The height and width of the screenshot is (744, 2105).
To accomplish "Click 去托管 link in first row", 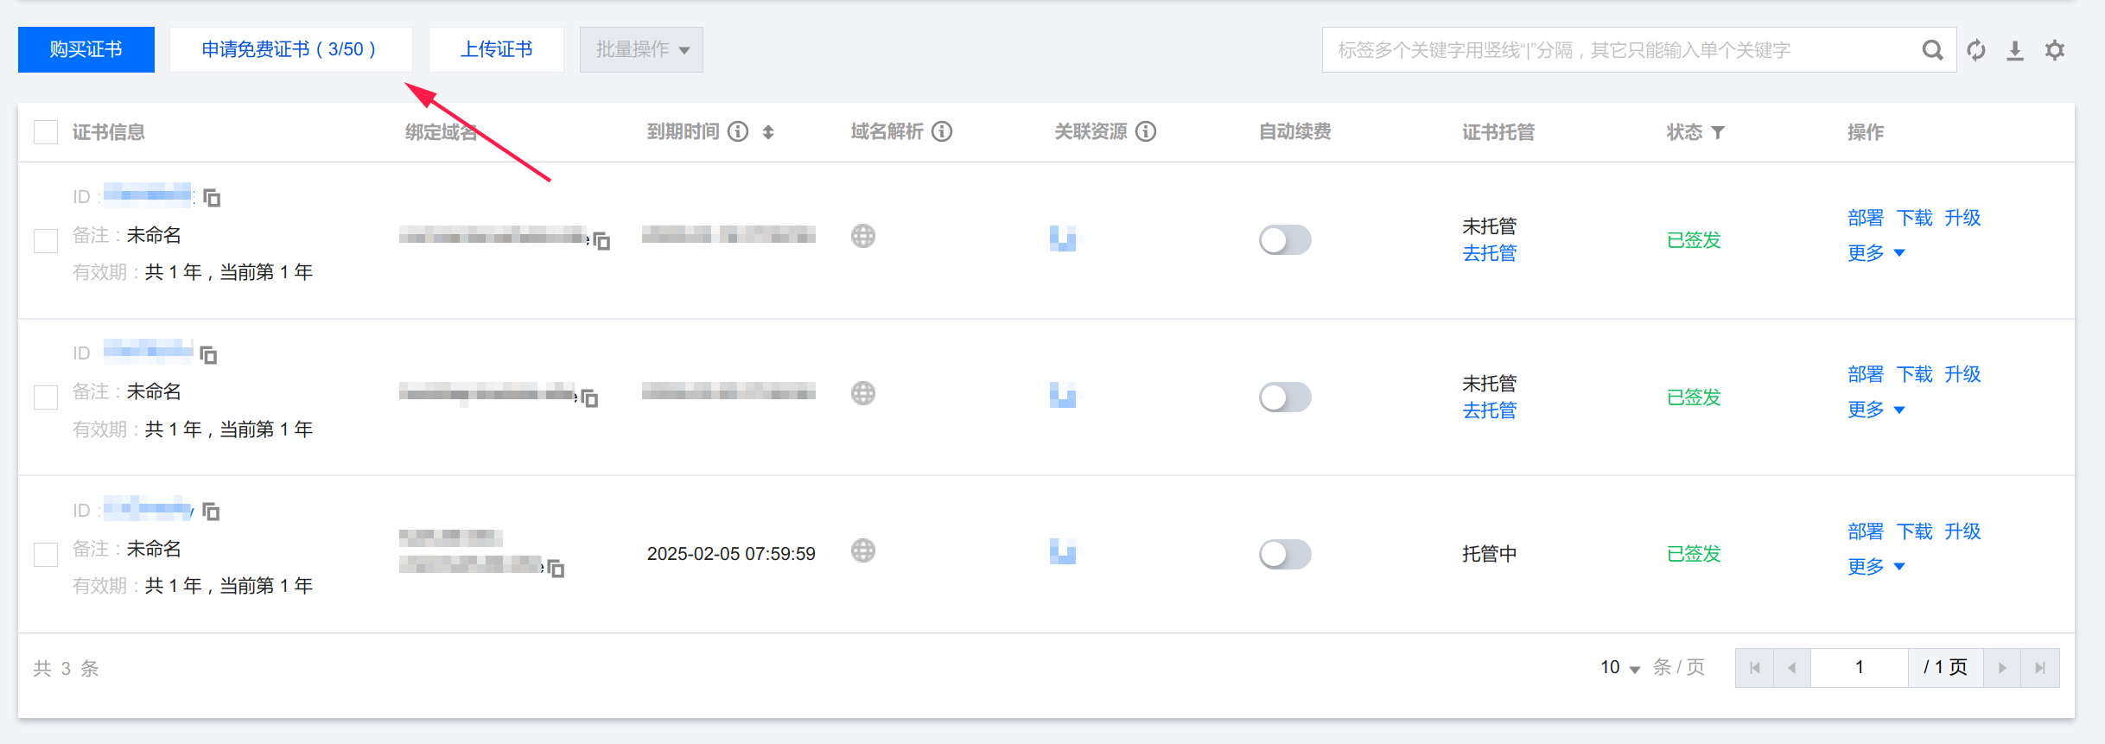I will (x=1489, y=253).
